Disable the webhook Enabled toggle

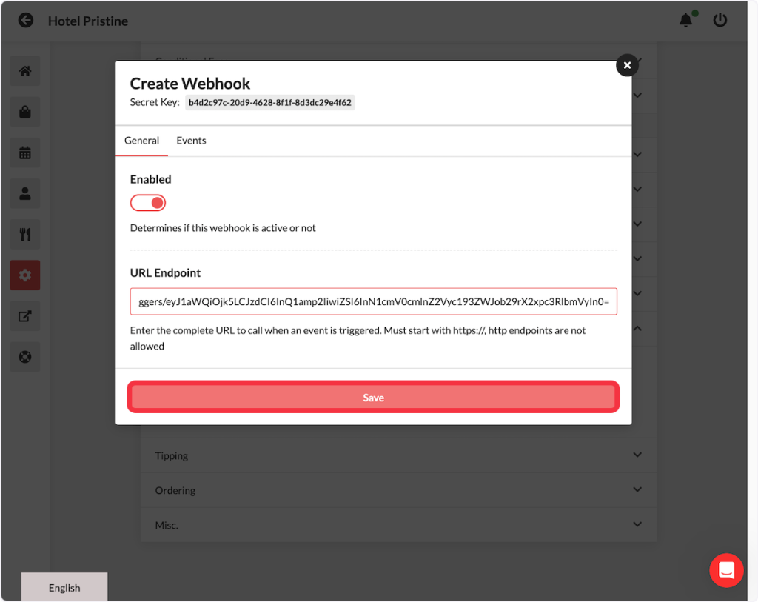148,203
